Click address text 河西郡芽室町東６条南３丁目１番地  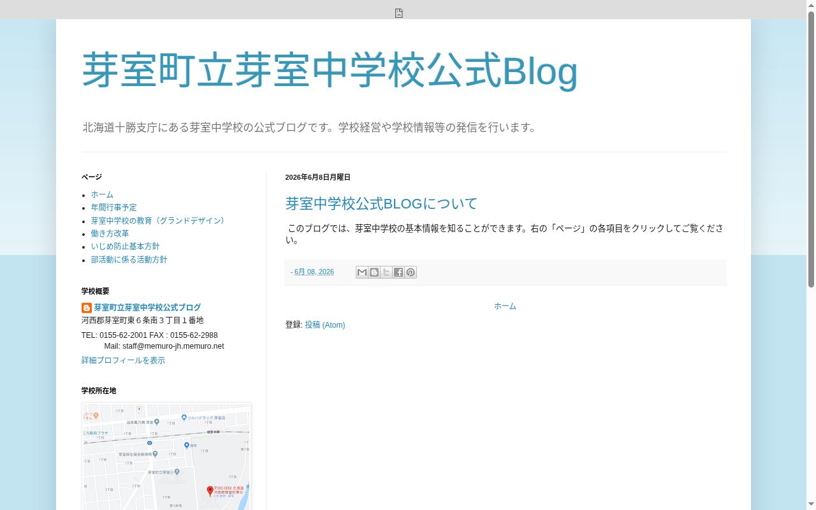tap(143, 321)
